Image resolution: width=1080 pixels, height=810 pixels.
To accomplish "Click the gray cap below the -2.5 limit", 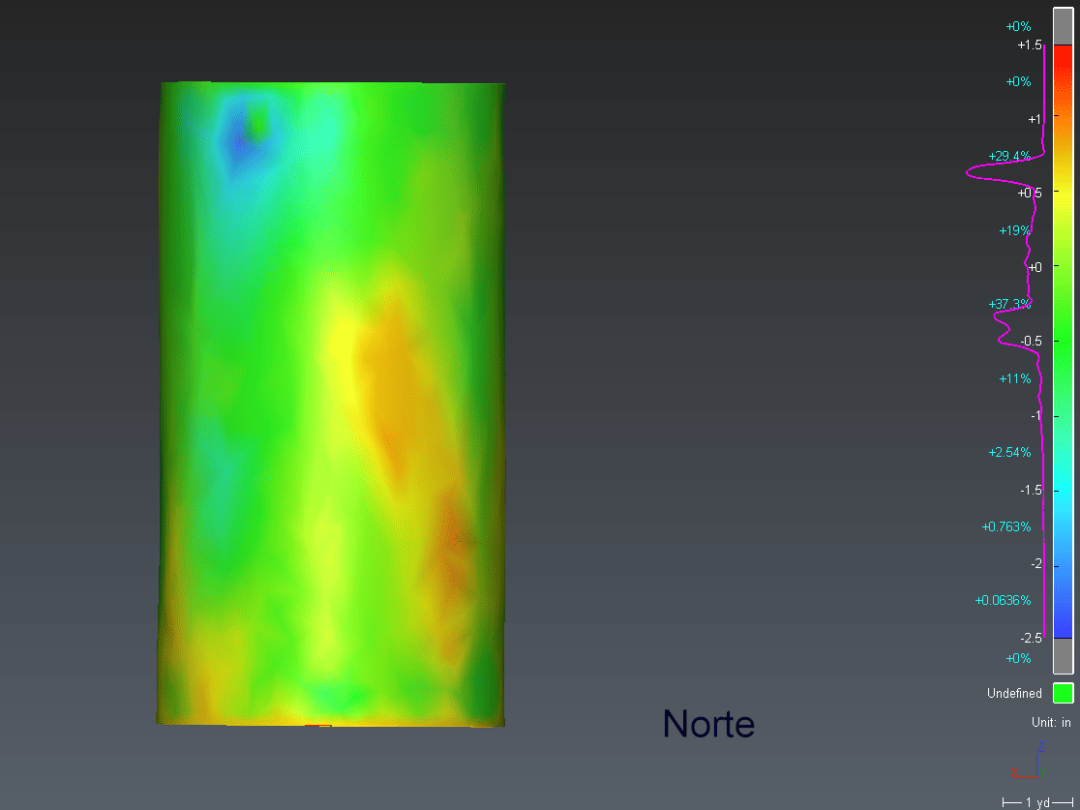I will click(1063, 656).
